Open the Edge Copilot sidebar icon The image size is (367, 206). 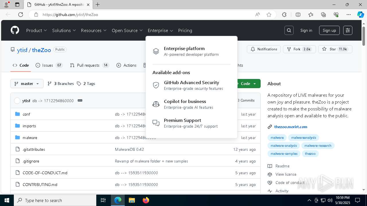[360, 15]
